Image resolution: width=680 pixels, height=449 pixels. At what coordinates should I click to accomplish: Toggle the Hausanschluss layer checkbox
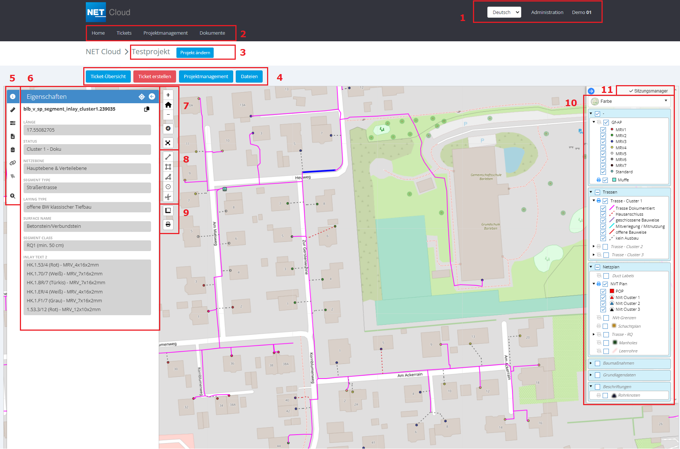603,214
